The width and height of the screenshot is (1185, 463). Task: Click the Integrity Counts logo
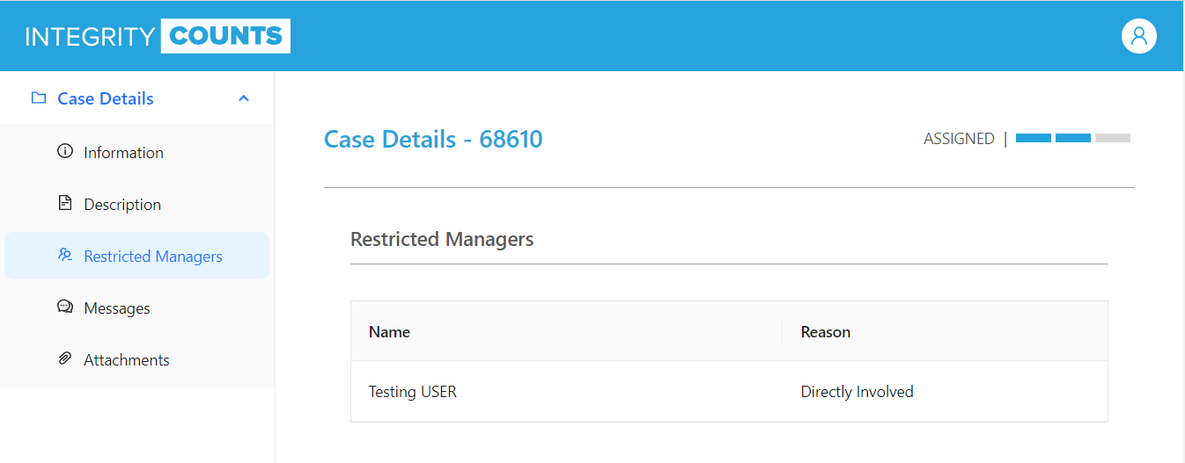[x=158, y=36]
